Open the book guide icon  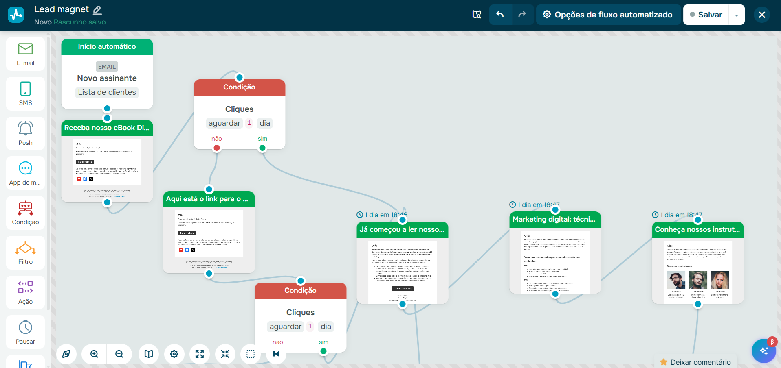click(149, 354)
